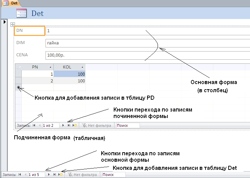
Task: Open the KOL column dropdown arrow
Action: tap(82, 67)
